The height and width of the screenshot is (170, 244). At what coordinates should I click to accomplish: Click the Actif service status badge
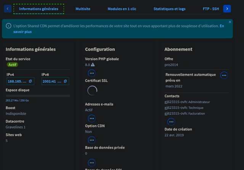pos(12,65)
